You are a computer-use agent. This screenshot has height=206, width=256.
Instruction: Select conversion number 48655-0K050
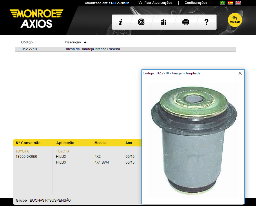[26, 157]
